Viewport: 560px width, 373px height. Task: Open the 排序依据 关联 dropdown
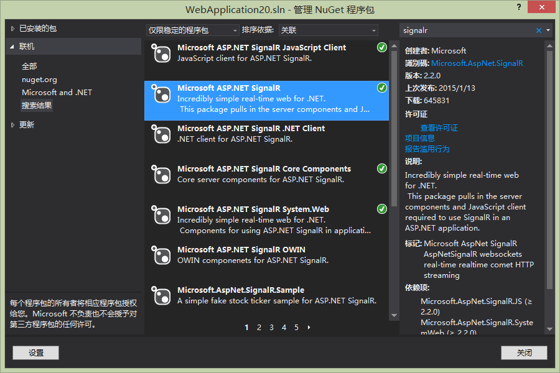click(x=328, y=30)
